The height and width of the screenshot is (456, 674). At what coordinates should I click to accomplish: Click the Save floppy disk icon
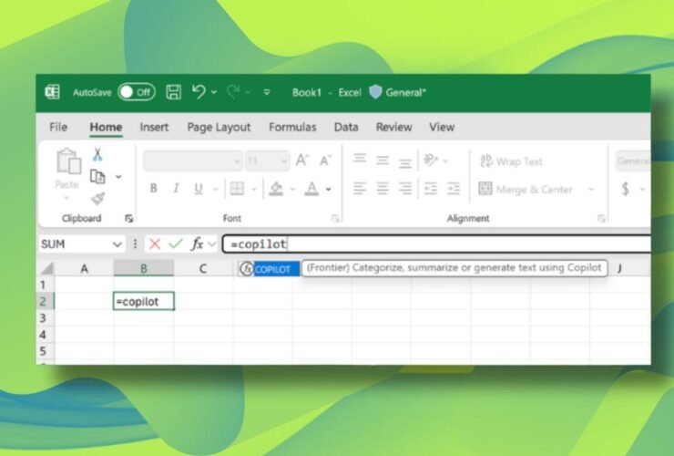[x=174, y=92]
